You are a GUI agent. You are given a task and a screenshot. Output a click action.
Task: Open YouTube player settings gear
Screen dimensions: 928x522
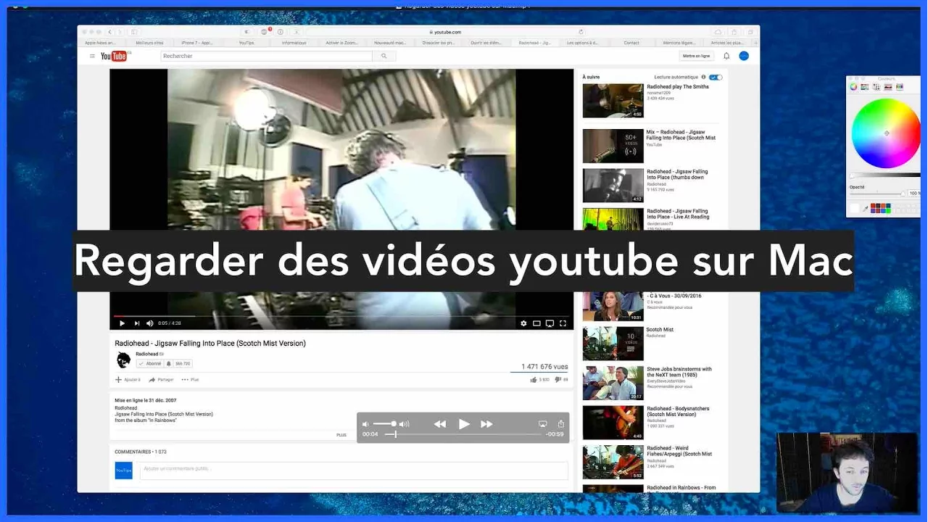[523, 323]
